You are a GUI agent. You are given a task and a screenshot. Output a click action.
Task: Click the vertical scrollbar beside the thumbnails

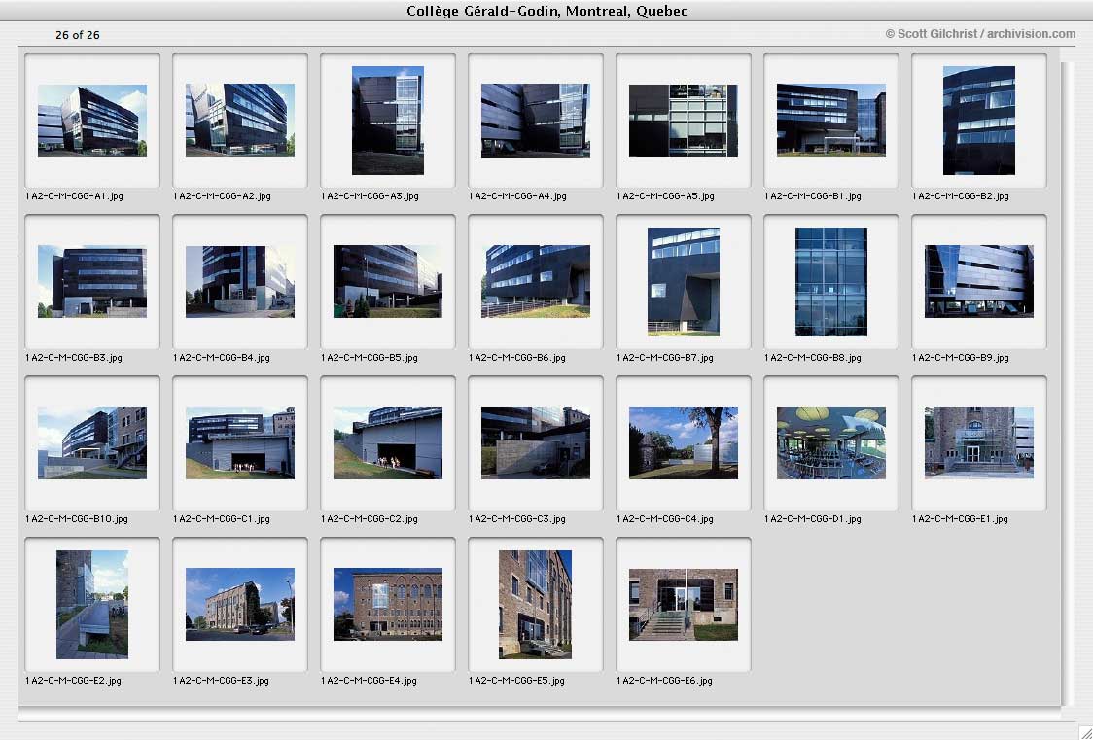[1068, 383]
